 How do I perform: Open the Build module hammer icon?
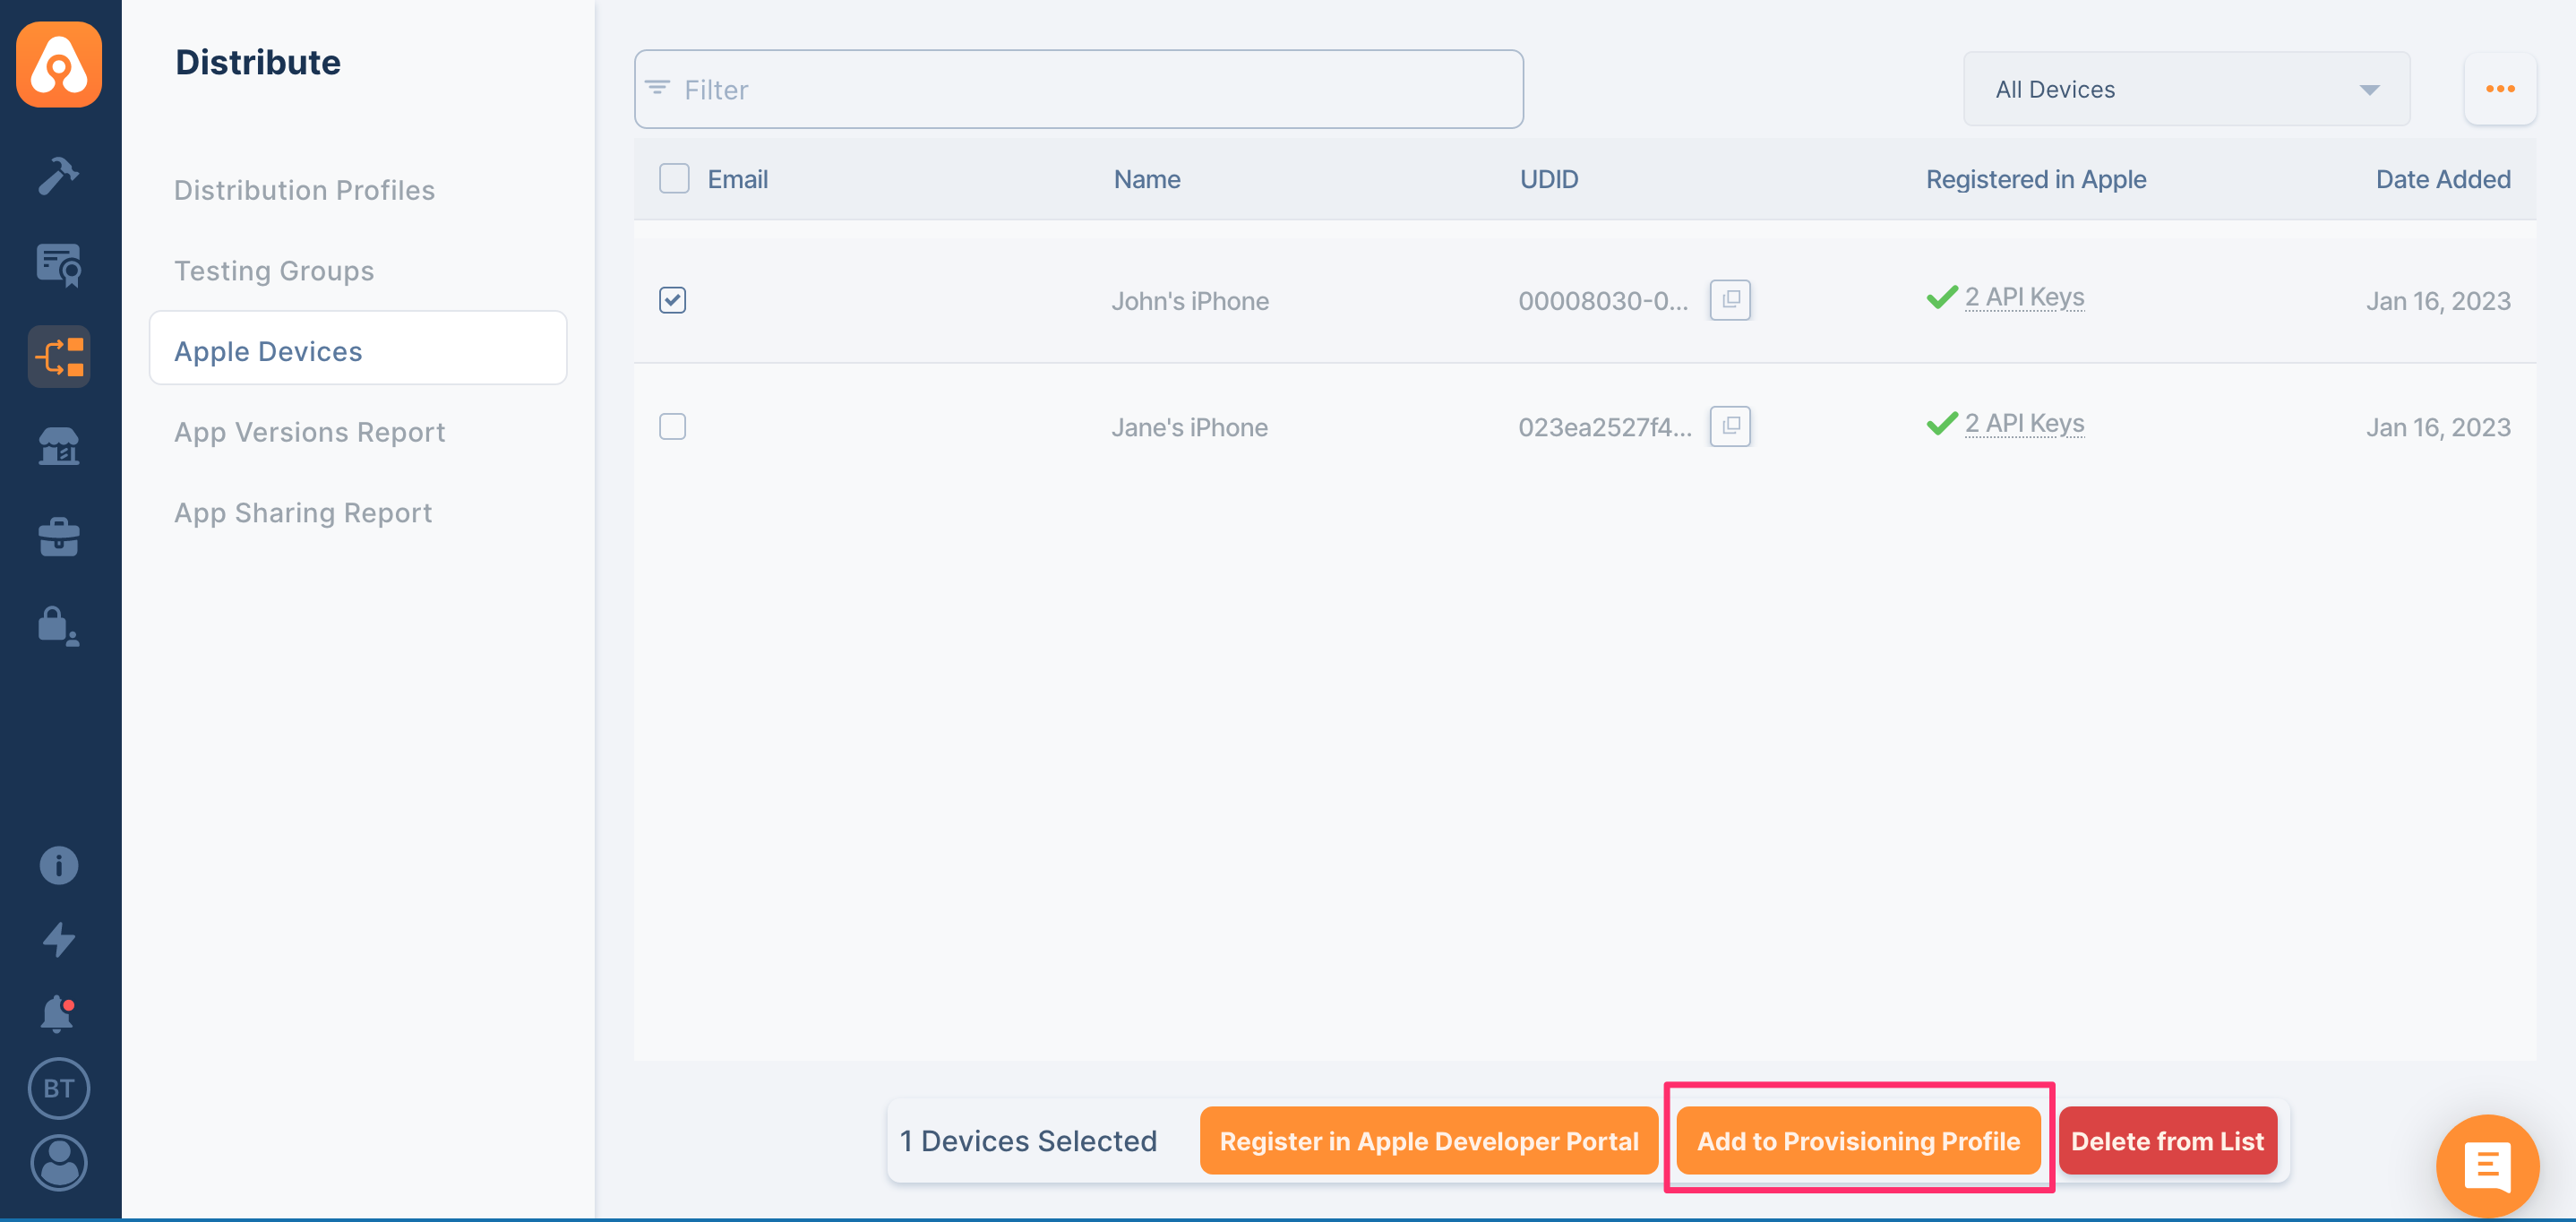(59, 176)
